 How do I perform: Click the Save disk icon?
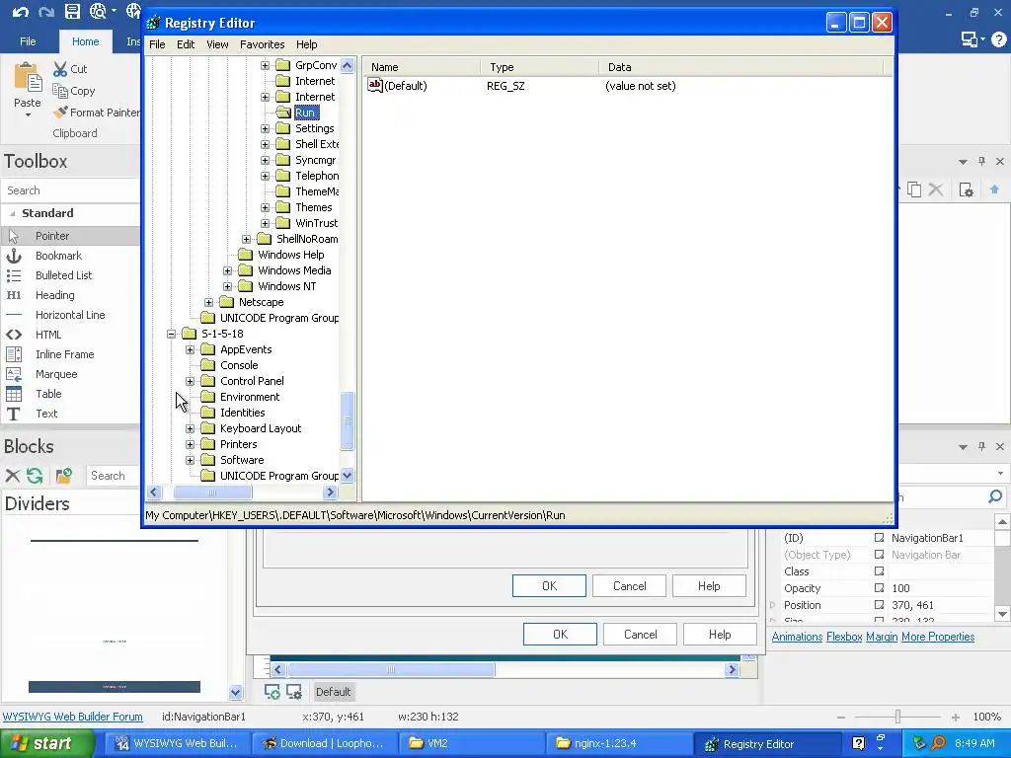pos(72,11)
